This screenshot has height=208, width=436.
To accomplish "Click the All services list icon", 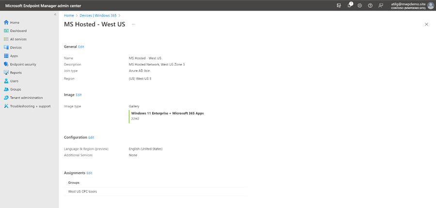I will point(6,39).
